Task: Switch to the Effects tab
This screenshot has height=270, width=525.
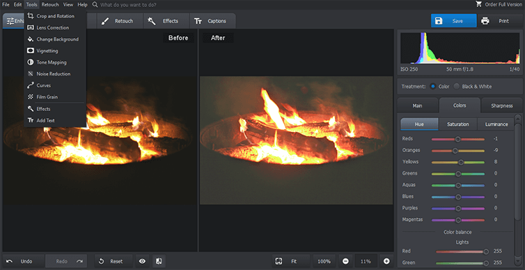Action: pos(166,21)
